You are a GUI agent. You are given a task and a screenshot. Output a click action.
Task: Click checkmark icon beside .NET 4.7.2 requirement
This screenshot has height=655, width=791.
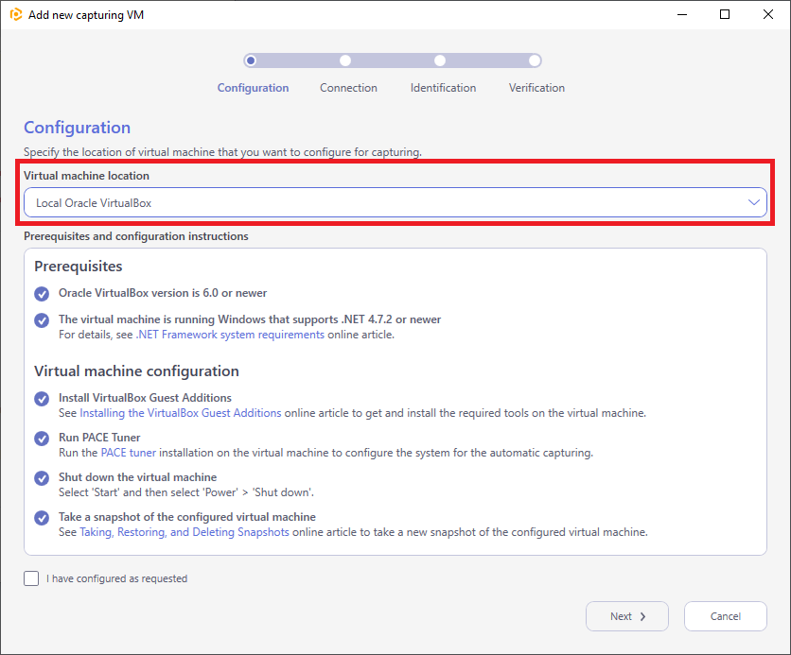tap(42, 320)
